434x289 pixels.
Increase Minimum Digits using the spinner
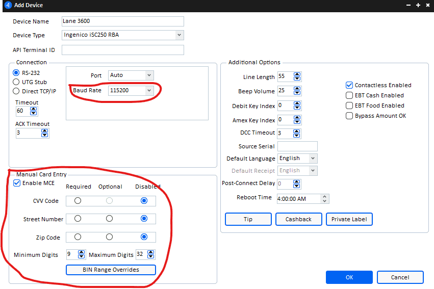pyautogui.click(x=82, y=252)
